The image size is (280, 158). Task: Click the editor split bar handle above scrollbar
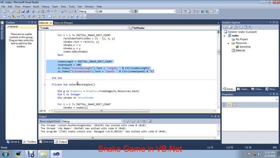click(218, 32)
